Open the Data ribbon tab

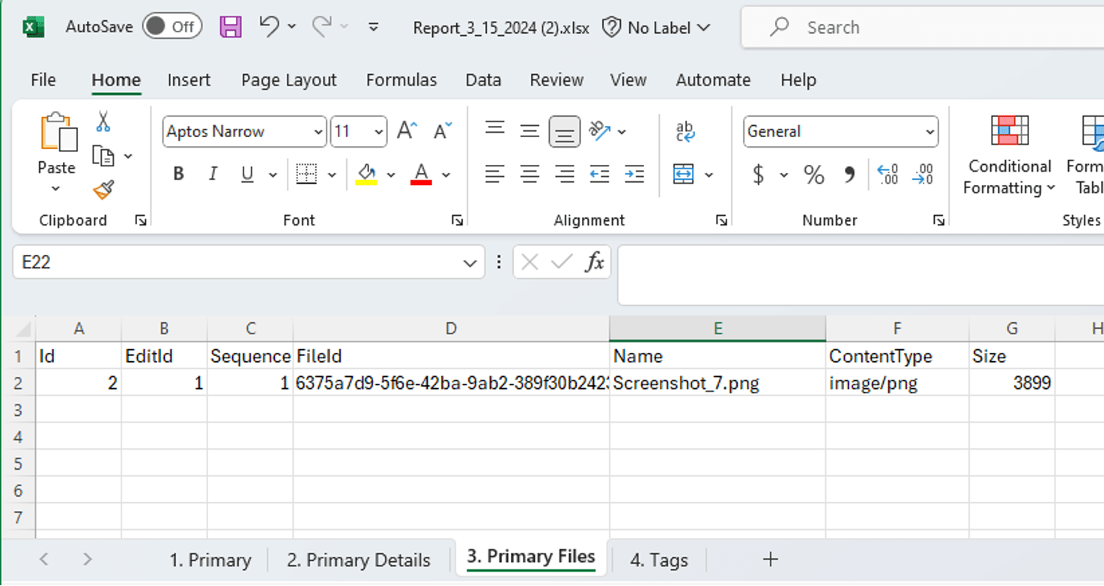[x=483, y=80]
